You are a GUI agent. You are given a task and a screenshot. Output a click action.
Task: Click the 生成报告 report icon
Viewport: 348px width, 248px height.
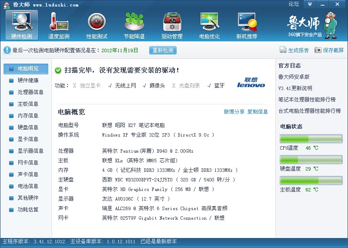pos(283,50)
